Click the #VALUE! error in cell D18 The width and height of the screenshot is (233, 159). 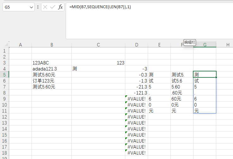click(137, 153)
